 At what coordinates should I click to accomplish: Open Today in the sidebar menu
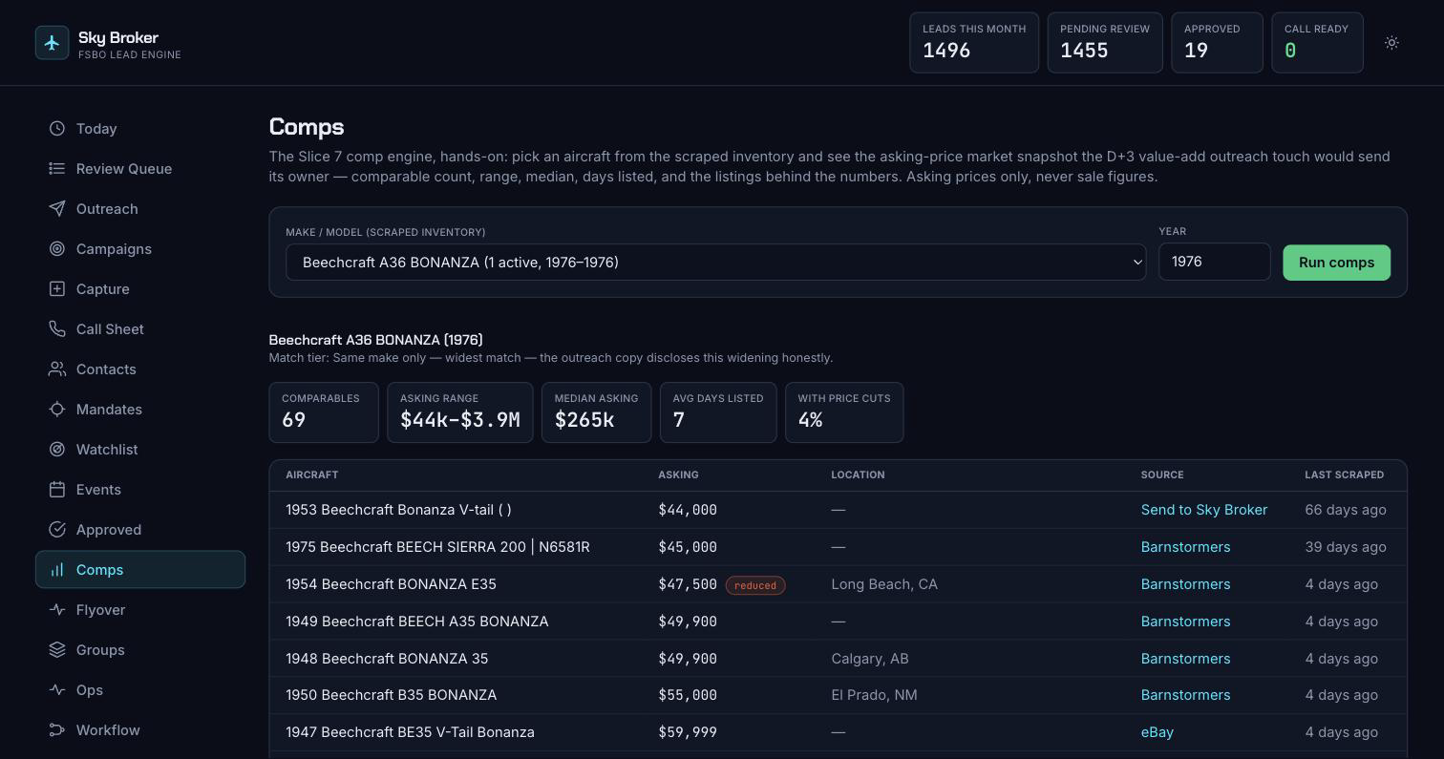140,129
